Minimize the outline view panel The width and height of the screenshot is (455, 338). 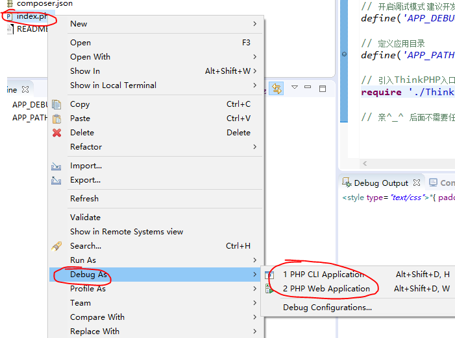coord(308,87)
